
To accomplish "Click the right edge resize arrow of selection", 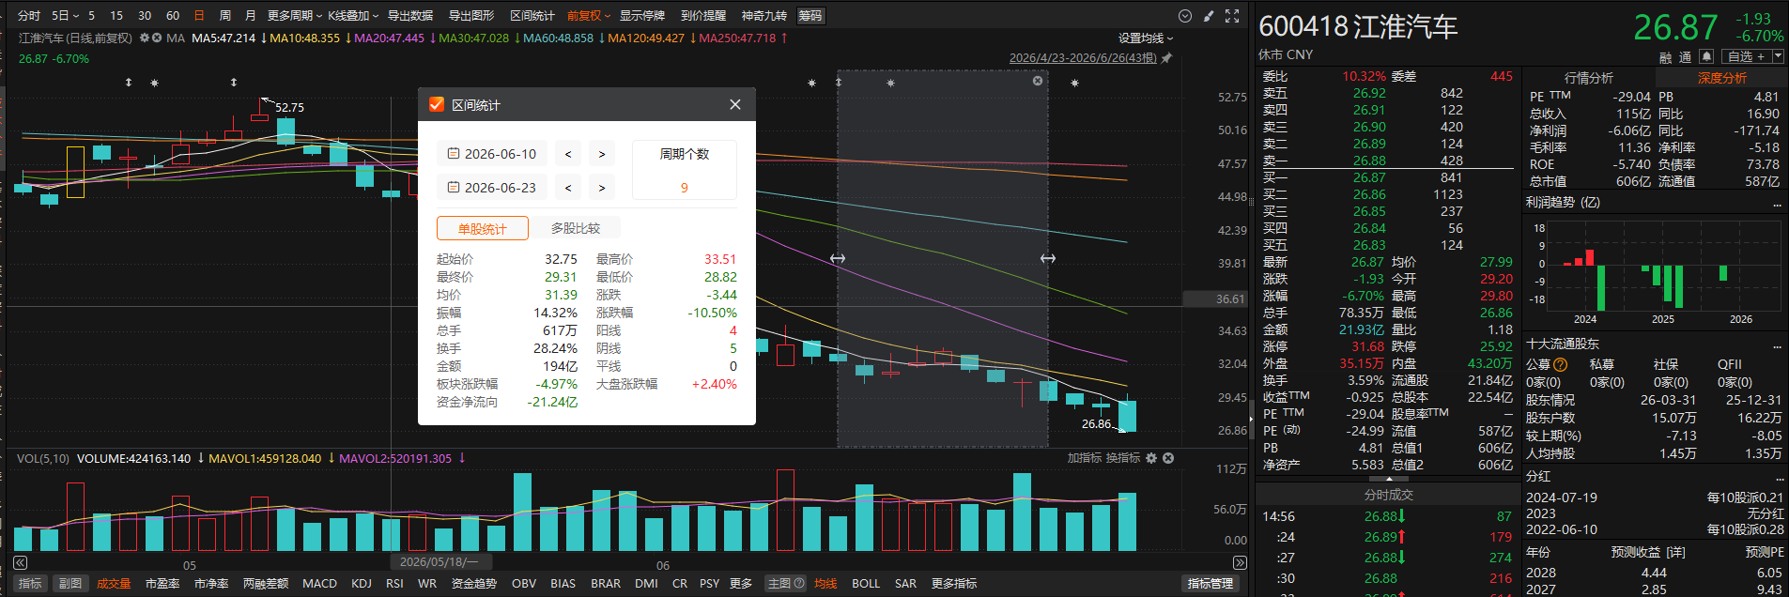I will tap(1048, 258).
